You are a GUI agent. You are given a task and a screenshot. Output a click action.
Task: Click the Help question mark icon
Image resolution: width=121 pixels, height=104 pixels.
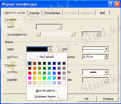tap(111, 4)
